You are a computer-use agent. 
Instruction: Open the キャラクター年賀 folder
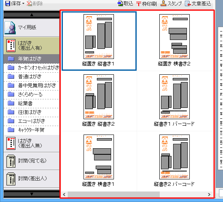point(32,130)
